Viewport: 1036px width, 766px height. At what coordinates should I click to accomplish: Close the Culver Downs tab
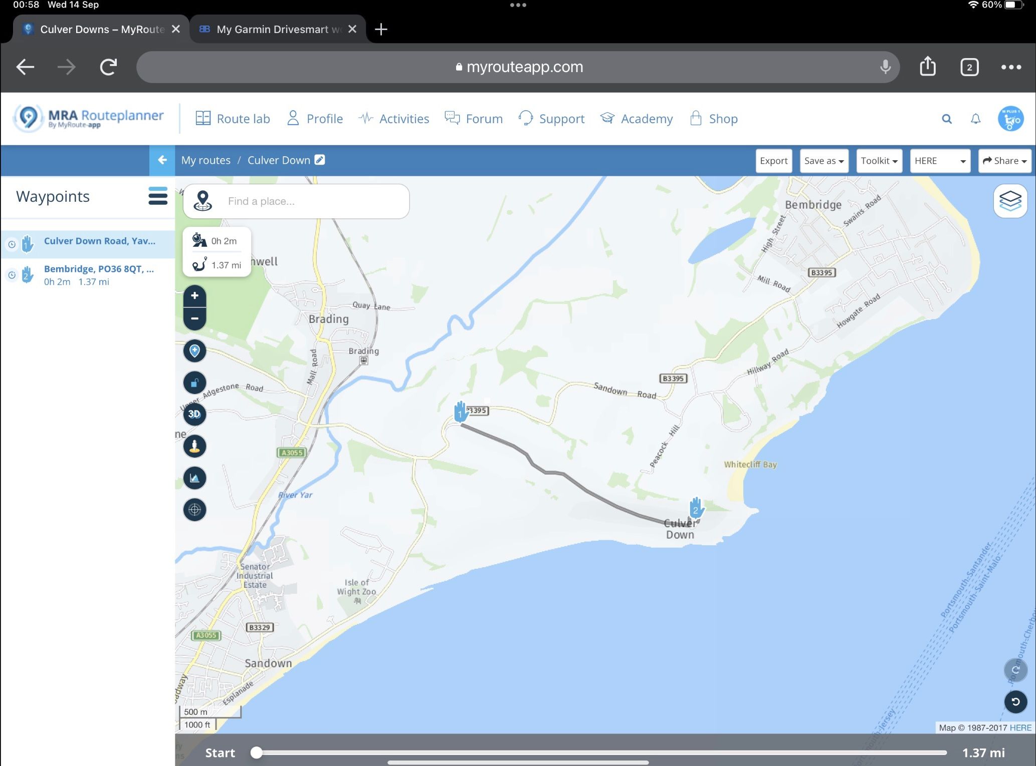176,29
